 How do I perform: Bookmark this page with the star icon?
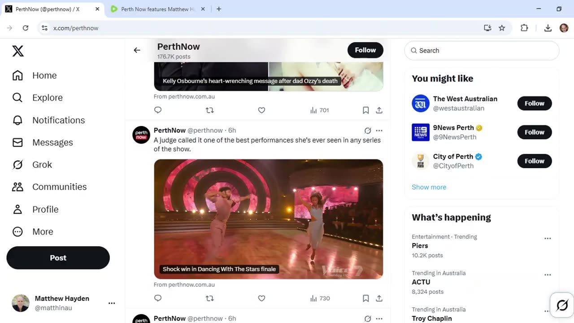[502, 28]
